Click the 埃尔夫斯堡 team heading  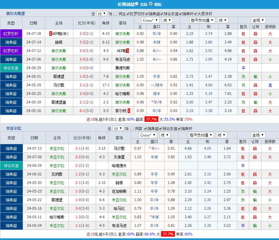[16, 13]
